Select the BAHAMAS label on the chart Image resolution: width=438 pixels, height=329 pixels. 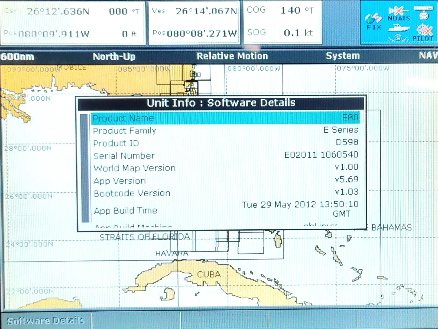[391, 227]
